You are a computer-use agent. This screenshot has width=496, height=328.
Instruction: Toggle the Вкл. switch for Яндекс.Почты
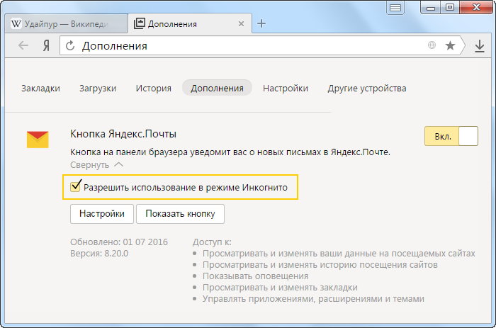coord(451,136)
